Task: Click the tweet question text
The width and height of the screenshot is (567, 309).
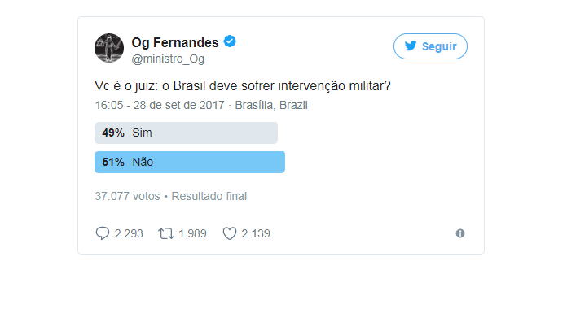Action: (243, 86)
